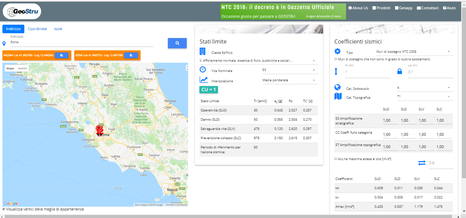Screen dimensions: 466x218
Task: Click the blue search magnifier button
Action: click(177, 43)
